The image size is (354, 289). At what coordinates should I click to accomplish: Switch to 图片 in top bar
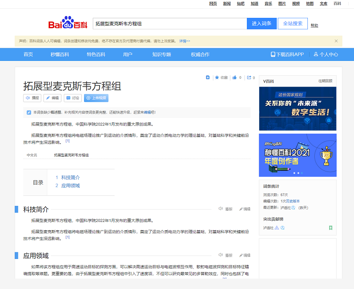pos(282,3)
